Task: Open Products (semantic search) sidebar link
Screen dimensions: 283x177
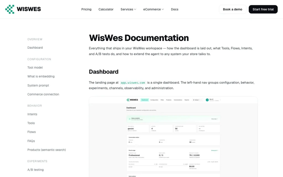Action: 46,150
